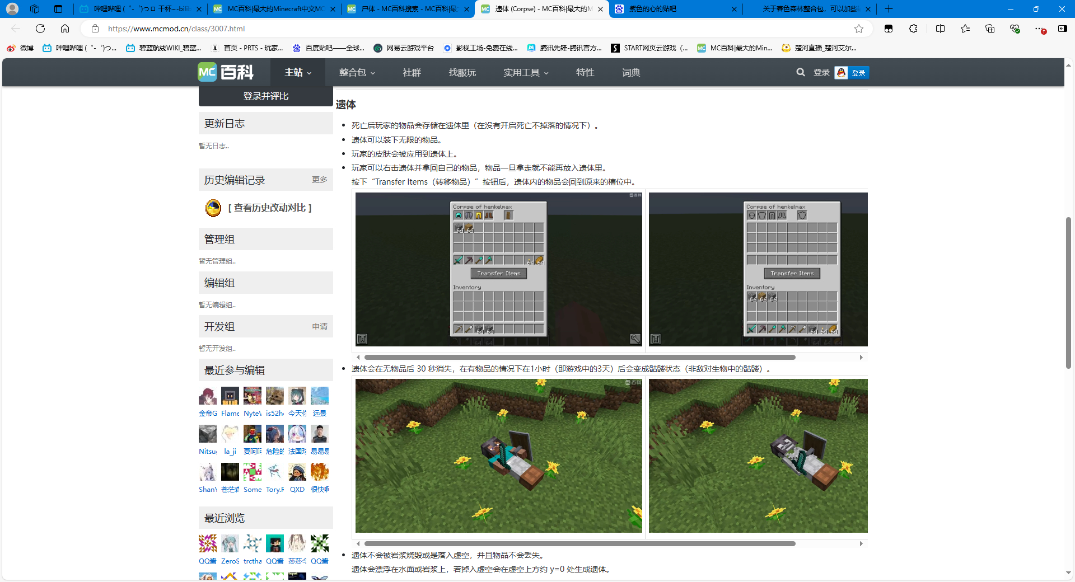Click the browser refresh icon

point(40,29)
